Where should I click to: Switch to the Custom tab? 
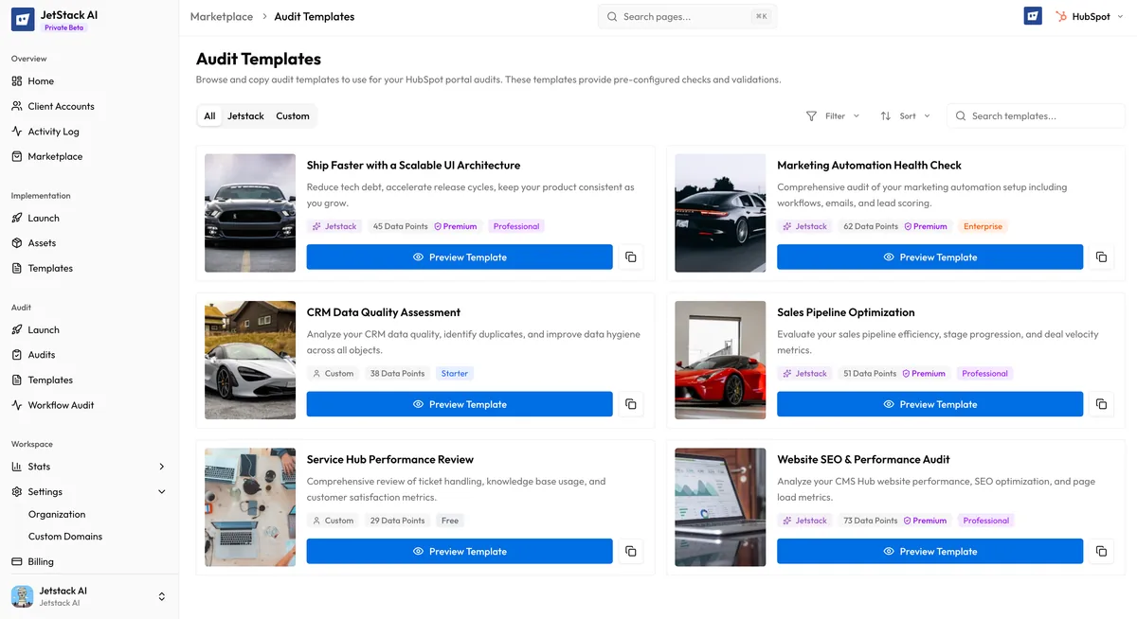(292, 115)
